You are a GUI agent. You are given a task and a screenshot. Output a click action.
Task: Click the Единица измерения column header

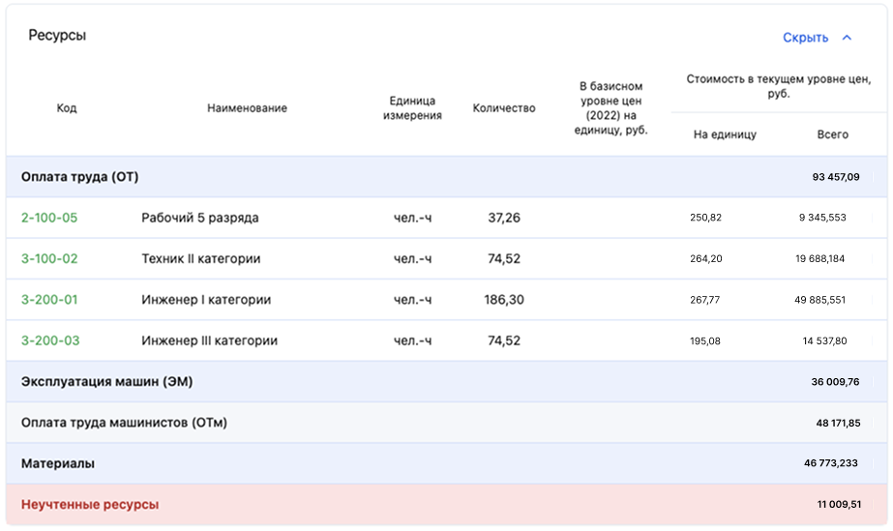pos(412,108)
